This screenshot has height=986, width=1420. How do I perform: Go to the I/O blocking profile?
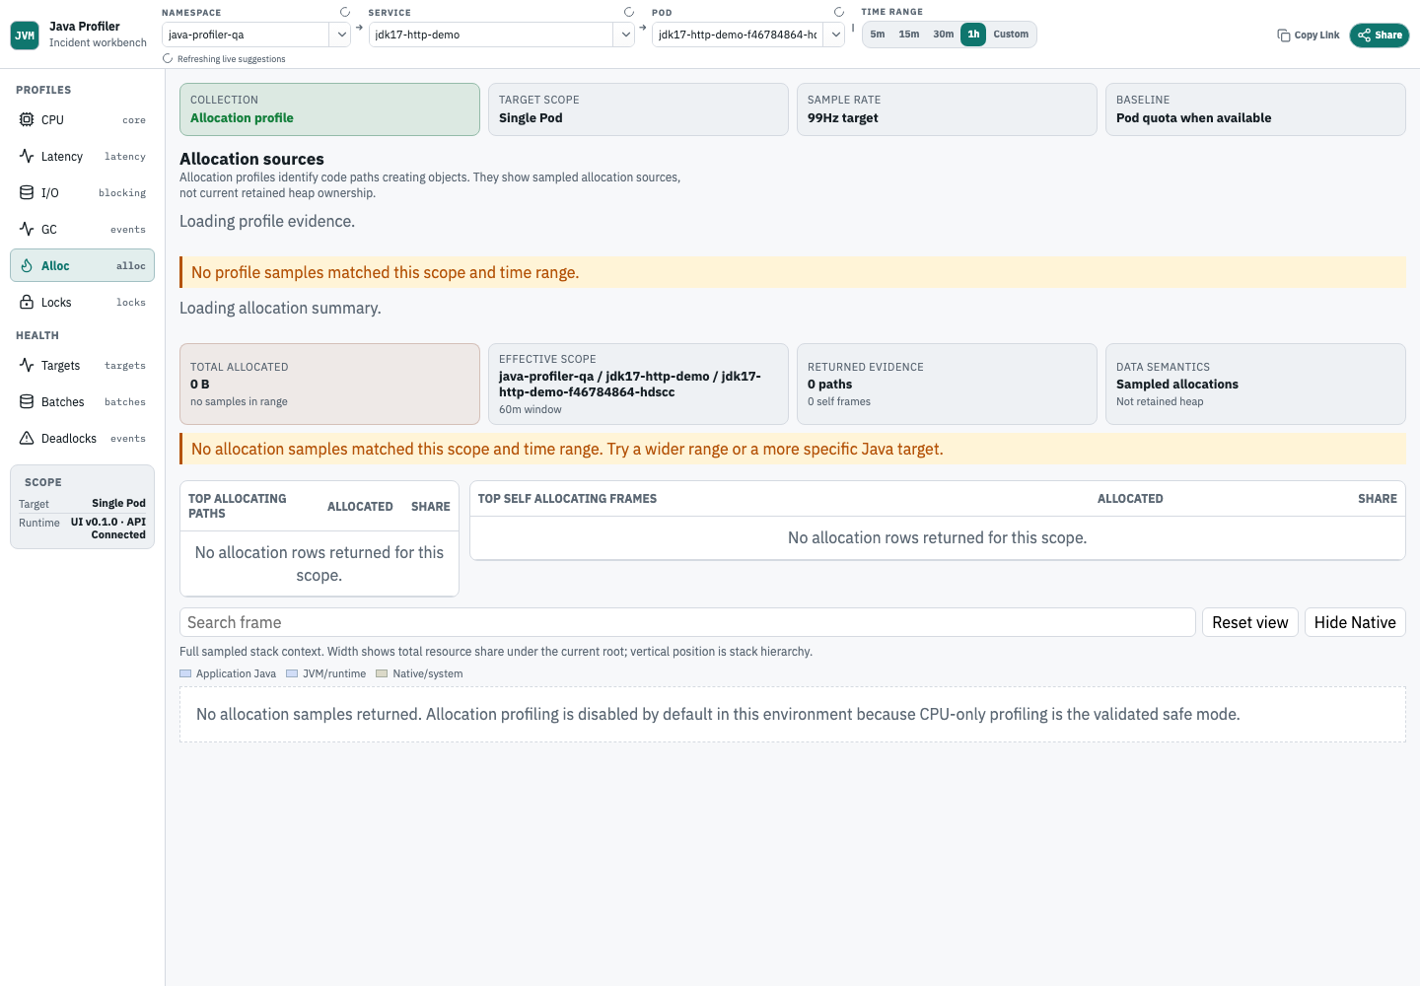tap(83, 192)
